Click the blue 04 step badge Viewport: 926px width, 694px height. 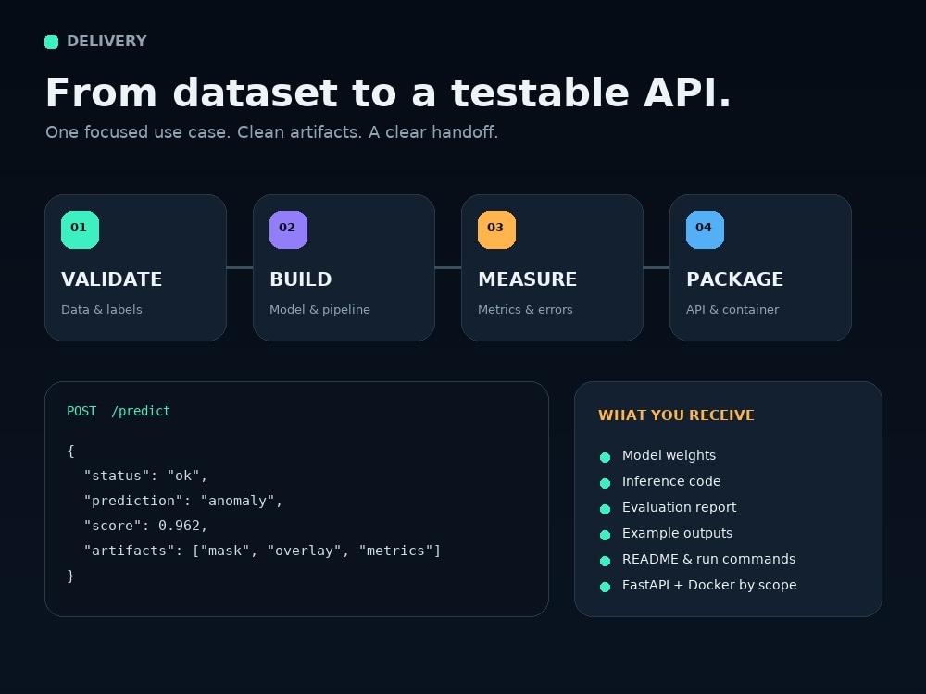click(705, 229)
